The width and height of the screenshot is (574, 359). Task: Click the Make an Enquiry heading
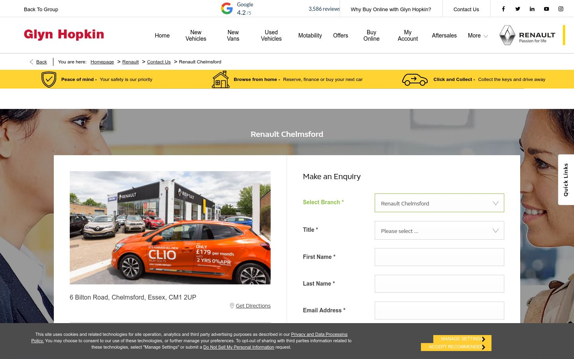point(332,176)
